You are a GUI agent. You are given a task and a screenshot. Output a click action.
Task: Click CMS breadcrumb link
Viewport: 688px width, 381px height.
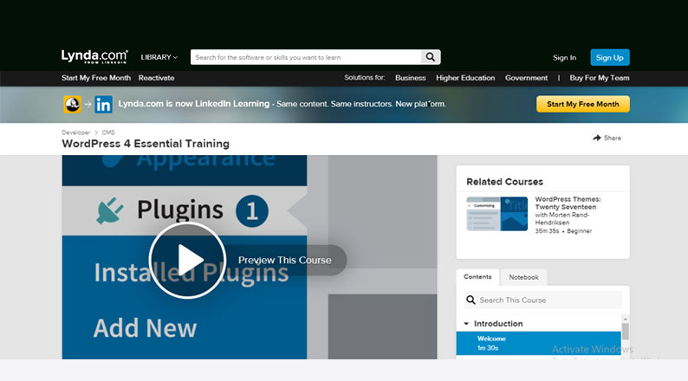point(108,132)
